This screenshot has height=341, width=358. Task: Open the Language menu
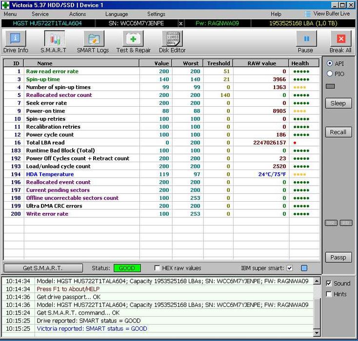117,14
